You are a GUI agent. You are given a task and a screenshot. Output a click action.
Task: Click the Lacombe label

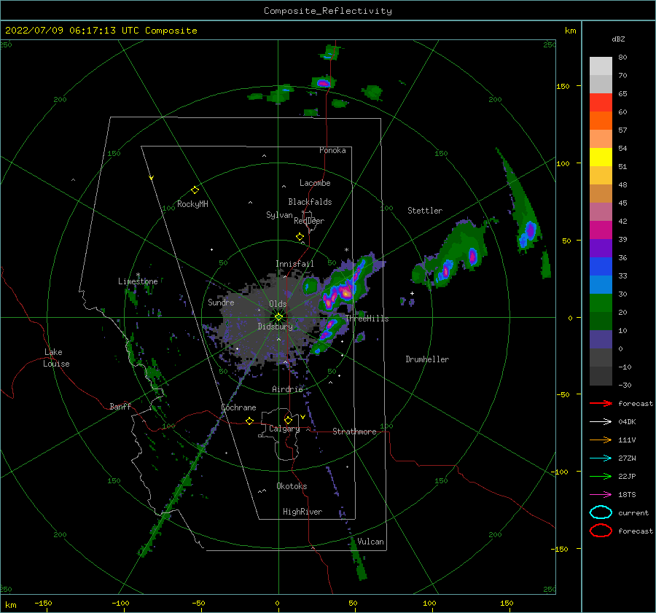[x=315, y=183]
